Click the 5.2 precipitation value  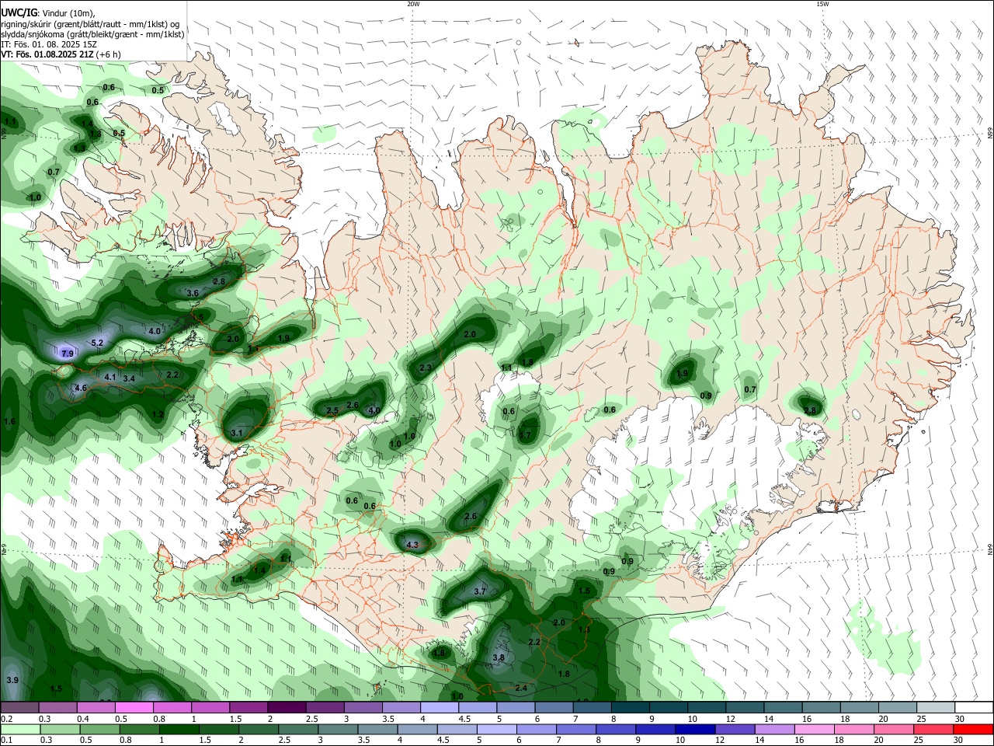click(97, 343)
